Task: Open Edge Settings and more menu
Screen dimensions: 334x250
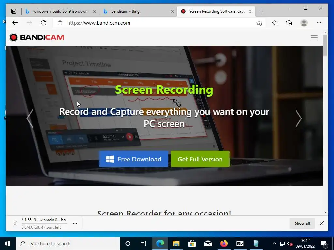Action: pos(319,23)
